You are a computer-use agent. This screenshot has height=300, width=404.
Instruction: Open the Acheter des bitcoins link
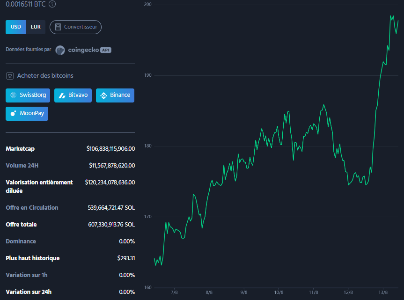pos(45,76)
